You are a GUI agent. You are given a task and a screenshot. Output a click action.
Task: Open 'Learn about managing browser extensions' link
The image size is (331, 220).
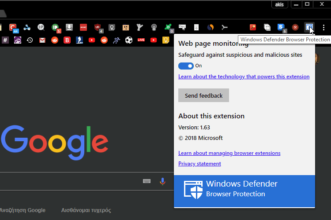(x=229, y=153)
